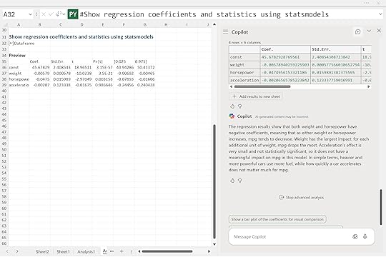
Task: Click the Coef. header in Copilot table
Action: pyautogui.click(x=285, y=49)
